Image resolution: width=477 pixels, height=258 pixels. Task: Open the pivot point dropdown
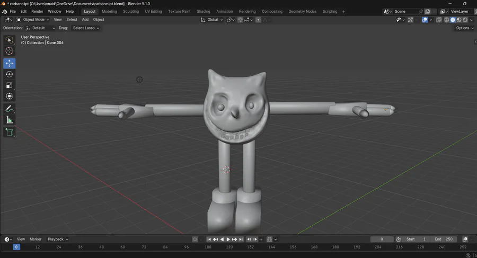tap(231, 20)
